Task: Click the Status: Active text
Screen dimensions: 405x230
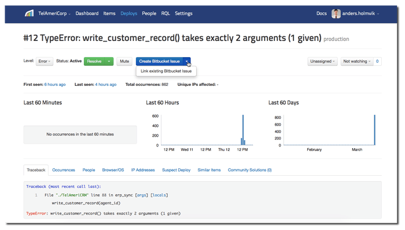Action: click(69, 61)
